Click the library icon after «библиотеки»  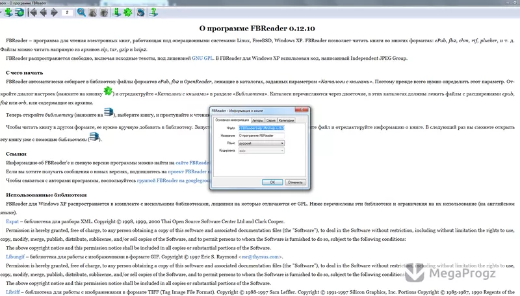94,136
